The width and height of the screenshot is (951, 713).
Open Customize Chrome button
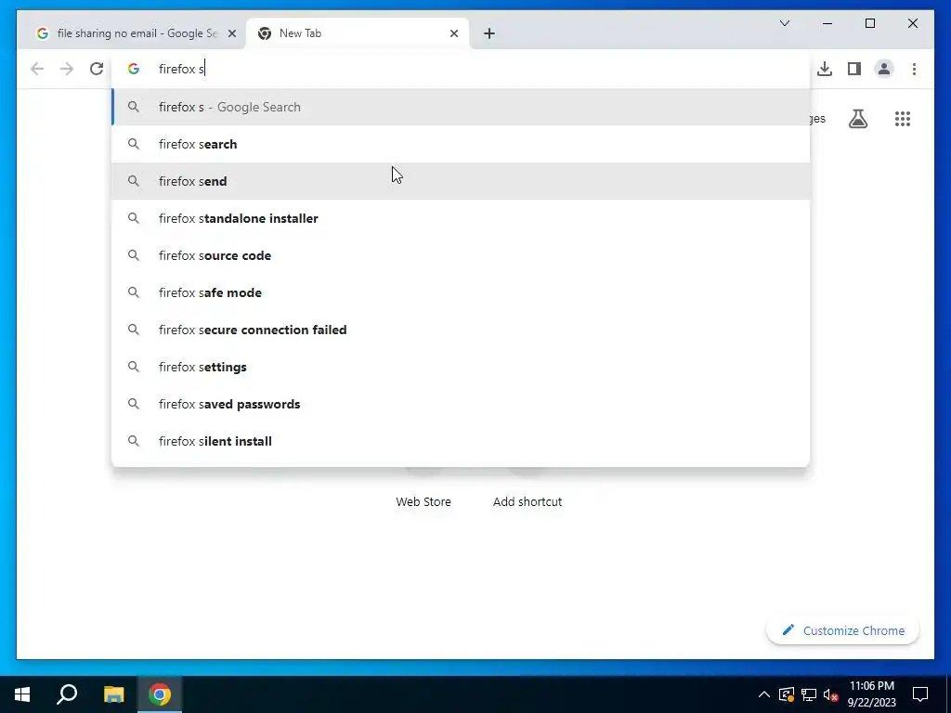point(843,630)
